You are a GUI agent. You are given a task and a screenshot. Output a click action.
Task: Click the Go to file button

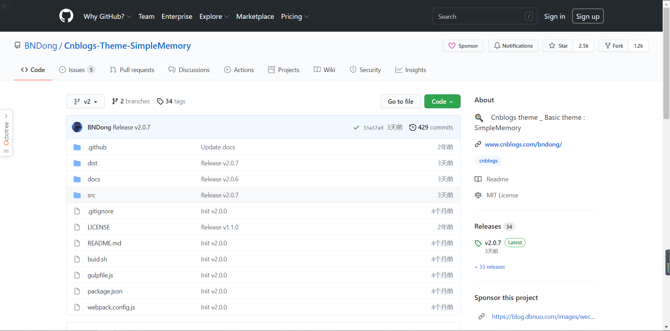(401, 101)
